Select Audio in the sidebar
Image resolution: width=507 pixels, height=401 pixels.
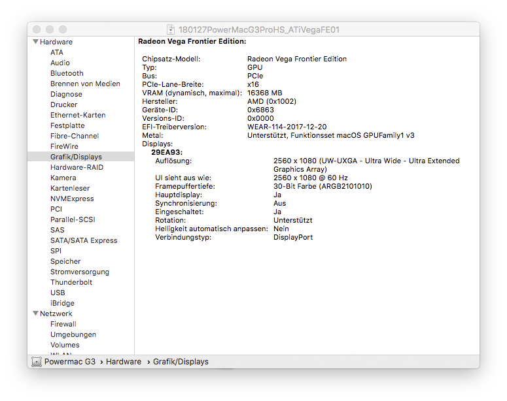point(60,63)
